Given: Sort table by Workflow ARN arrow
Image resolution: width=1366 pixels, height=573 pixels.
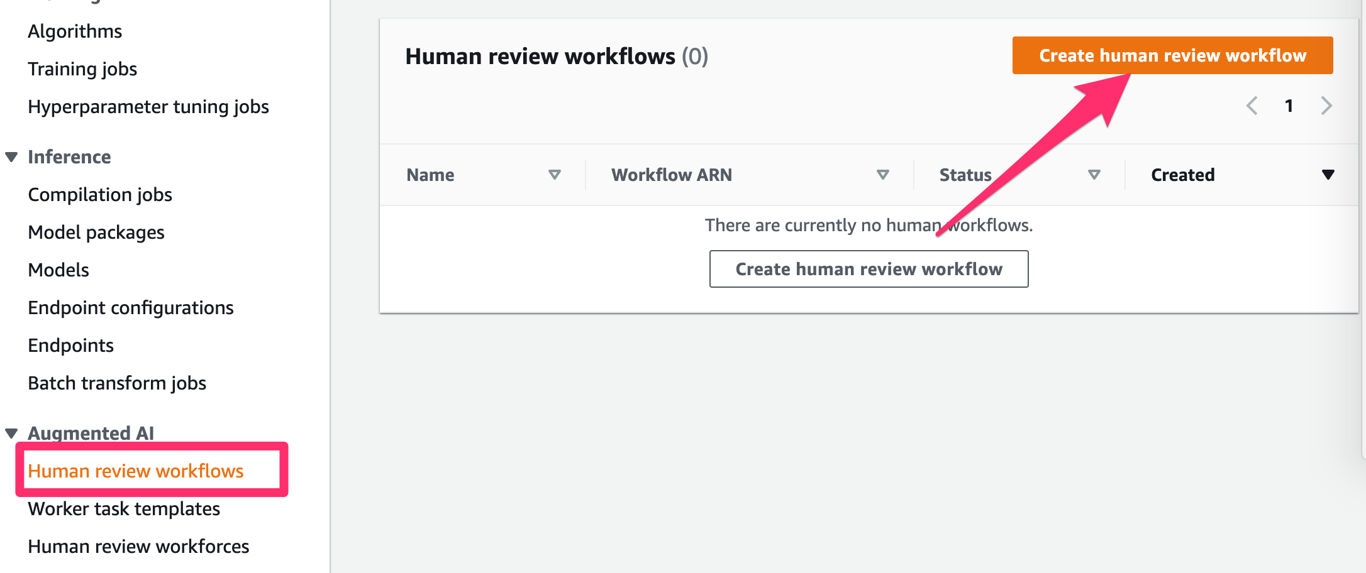Looking at the screenshot, I should coord(883,175).
